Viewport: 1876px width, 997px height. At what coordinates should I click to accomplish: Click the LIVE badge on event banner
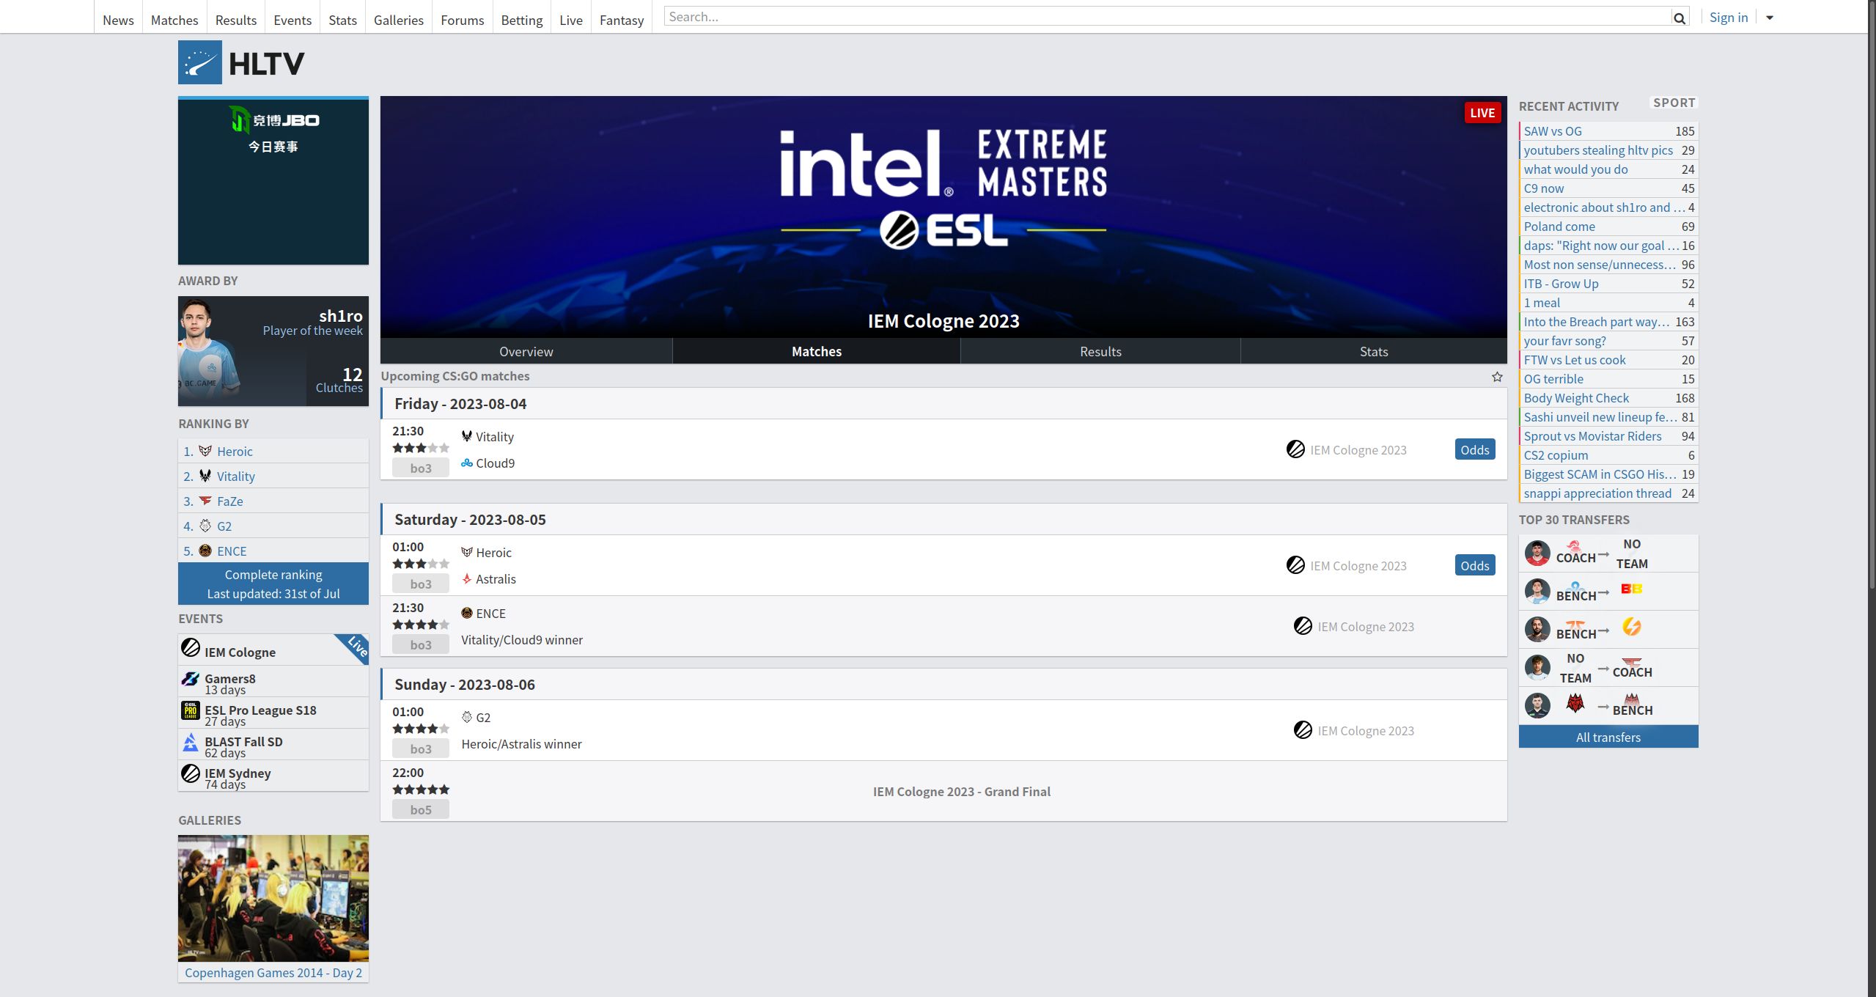(x=1482, y=113)
